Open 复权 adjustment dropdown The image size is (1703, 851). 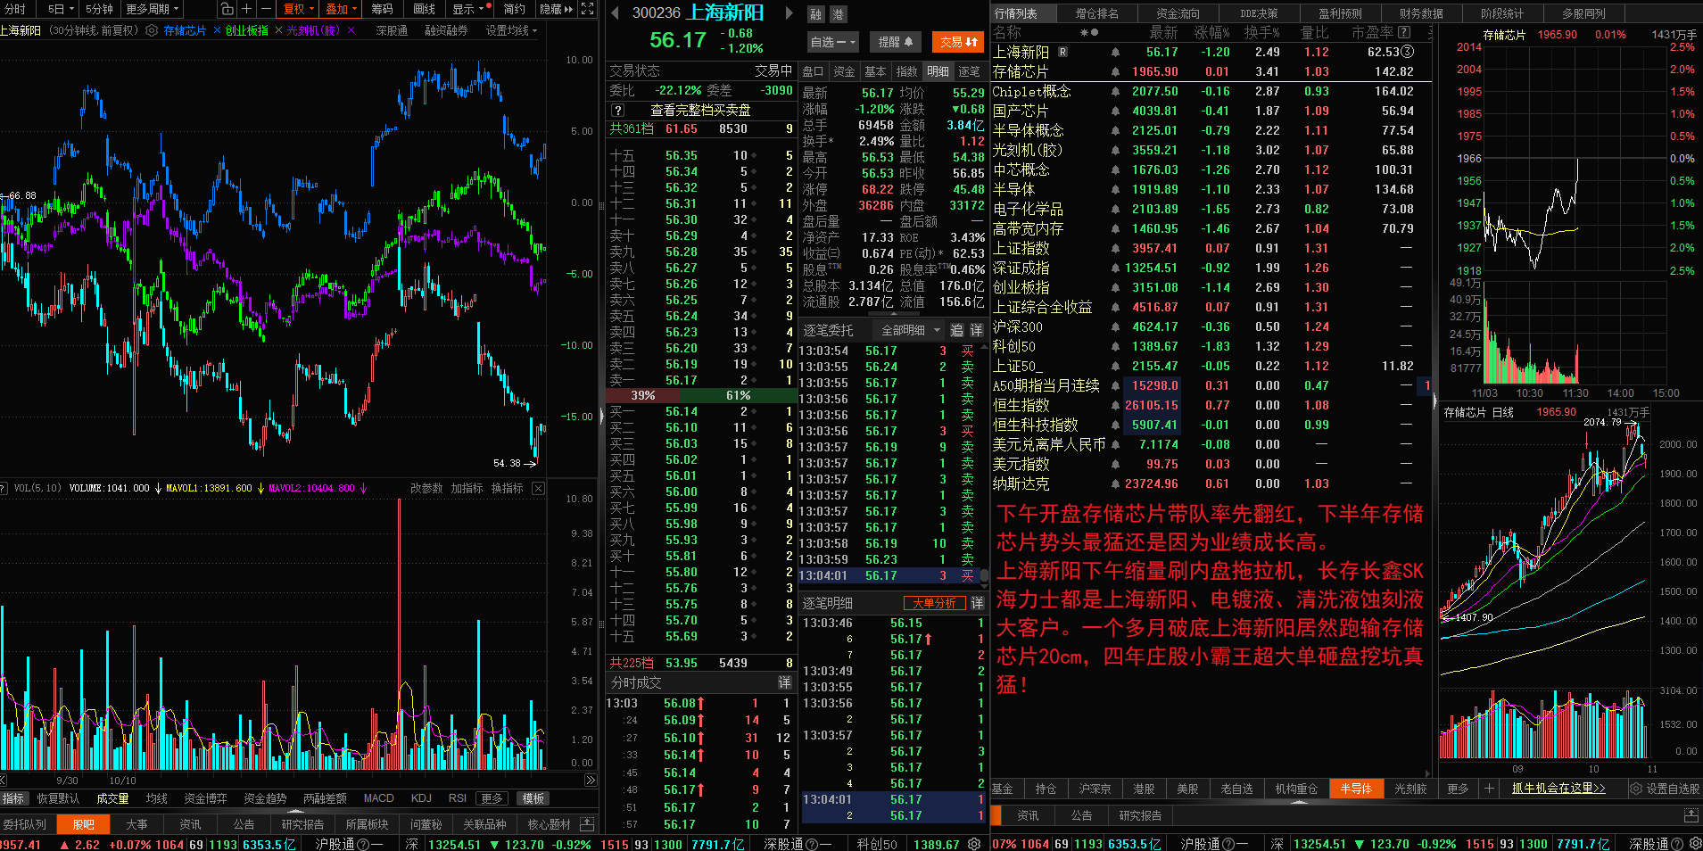(299, 9)
